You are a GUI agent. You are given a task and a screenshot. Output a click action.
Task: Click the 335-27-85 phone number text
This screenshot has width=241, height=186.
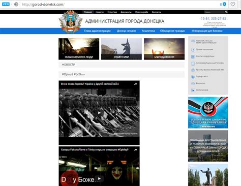tap(219, 19)
